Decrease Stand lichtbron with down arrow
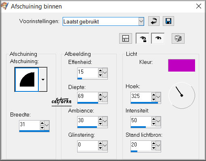 coord(153,148)
